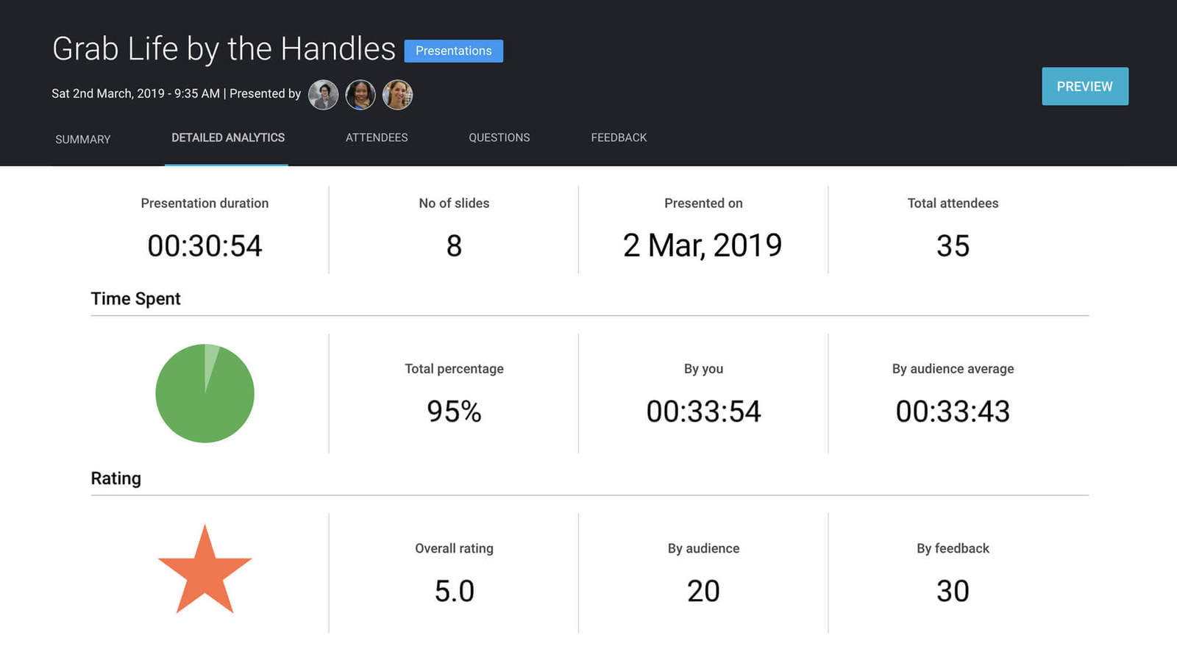Click the Overall rating label
The image size is (1177, 646).
(454, 548)
